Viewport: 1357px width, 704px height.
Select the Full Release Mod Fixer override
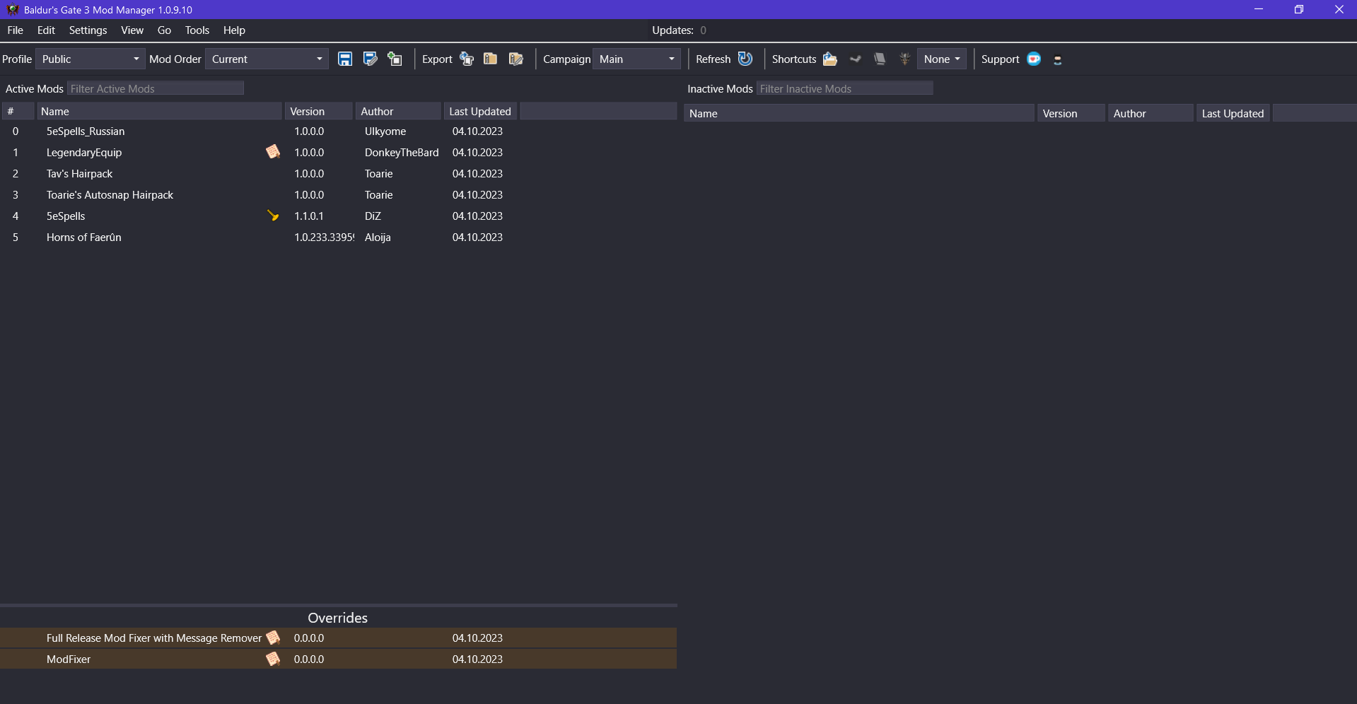tap(339, 638)
